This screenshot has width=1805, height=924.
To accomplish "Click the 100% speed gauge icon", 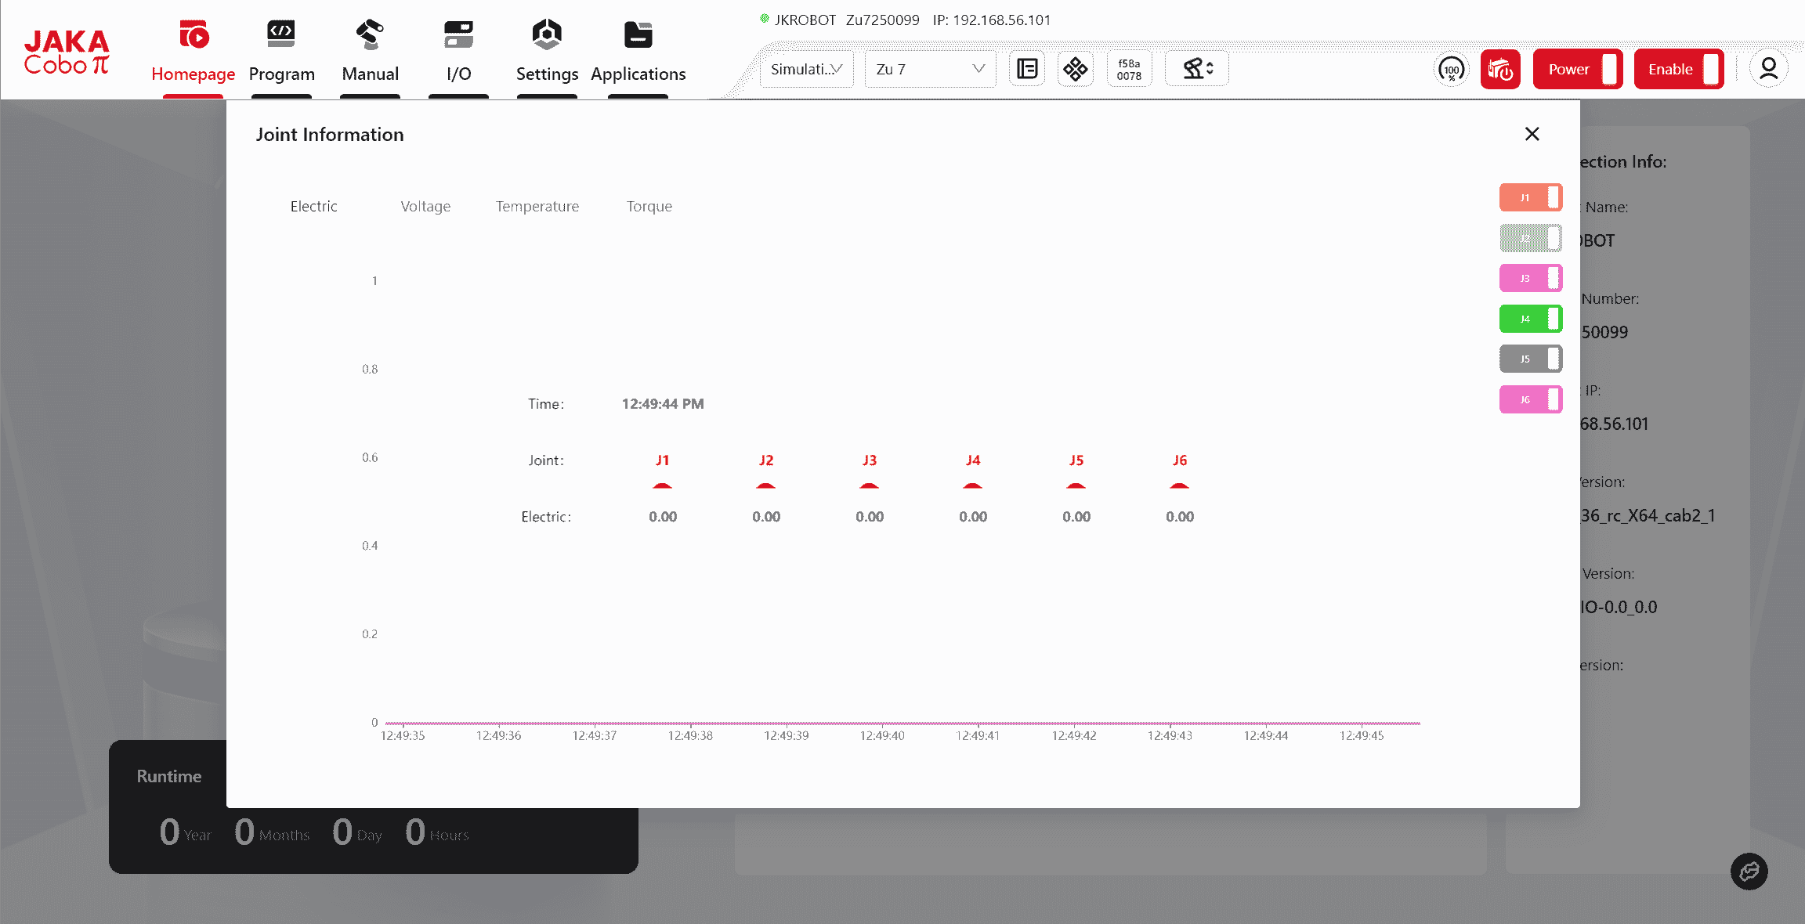I will 1451,70.
